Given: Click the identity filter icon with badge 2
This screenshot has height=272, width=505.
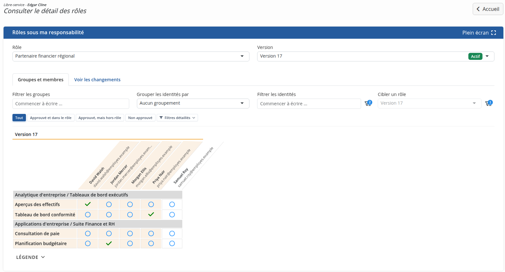Looking at the screenshot, I should tap(368, 103).
